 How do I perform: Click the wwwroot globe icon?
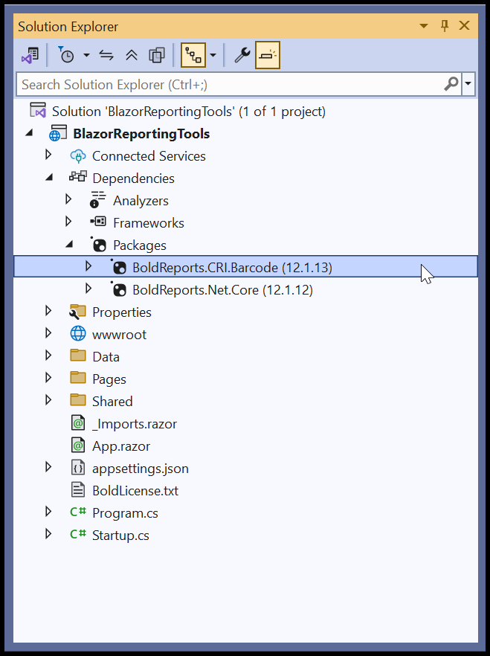[x=78, y=333]
